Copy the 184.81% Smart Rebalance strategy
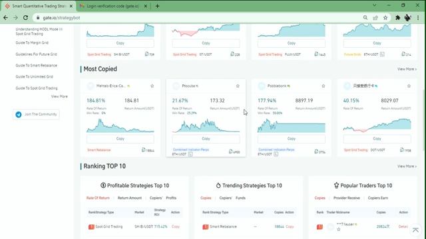 click(120, 139)
